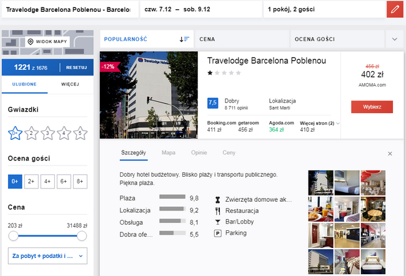
Task: Click the maximum price slider handle
Action: coord(81,235)
